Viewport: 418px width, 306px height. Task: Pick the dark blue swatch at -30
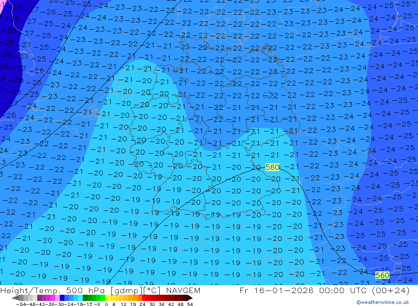(61, 298)
